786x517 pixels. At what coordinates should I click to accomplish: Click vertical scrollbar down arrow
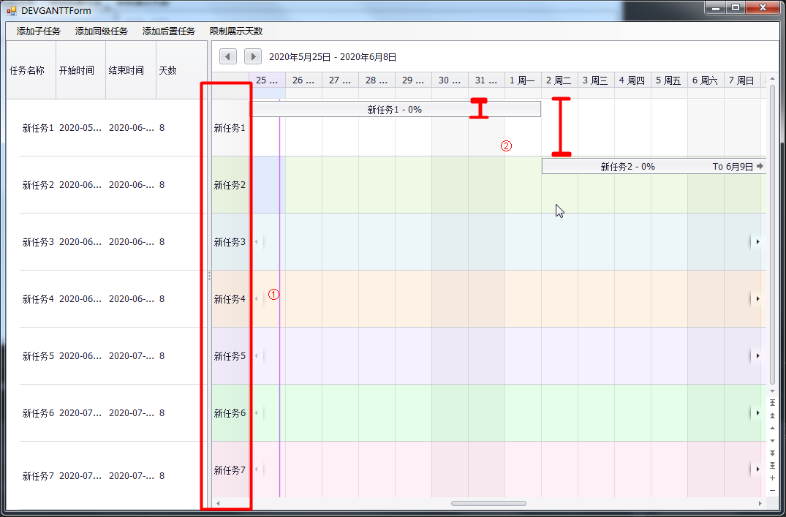click(772, 391)
